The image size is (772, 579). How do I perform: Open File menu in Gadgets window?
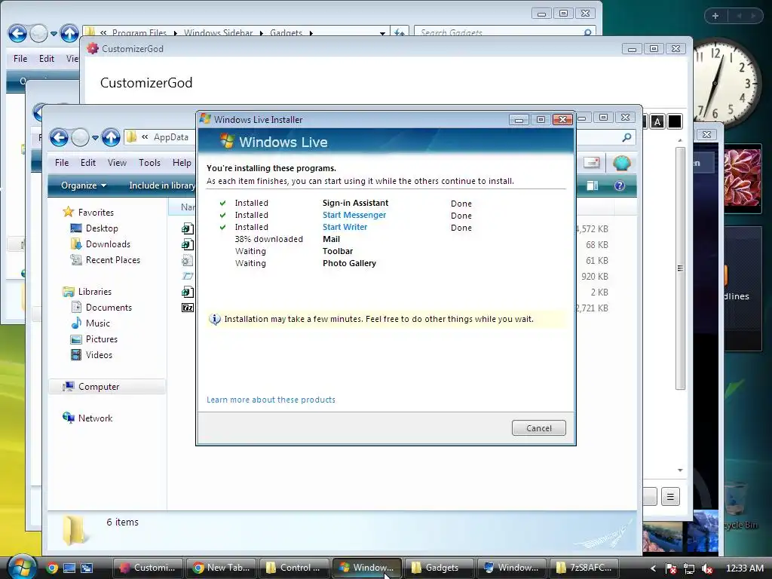(x=20, y=59)
